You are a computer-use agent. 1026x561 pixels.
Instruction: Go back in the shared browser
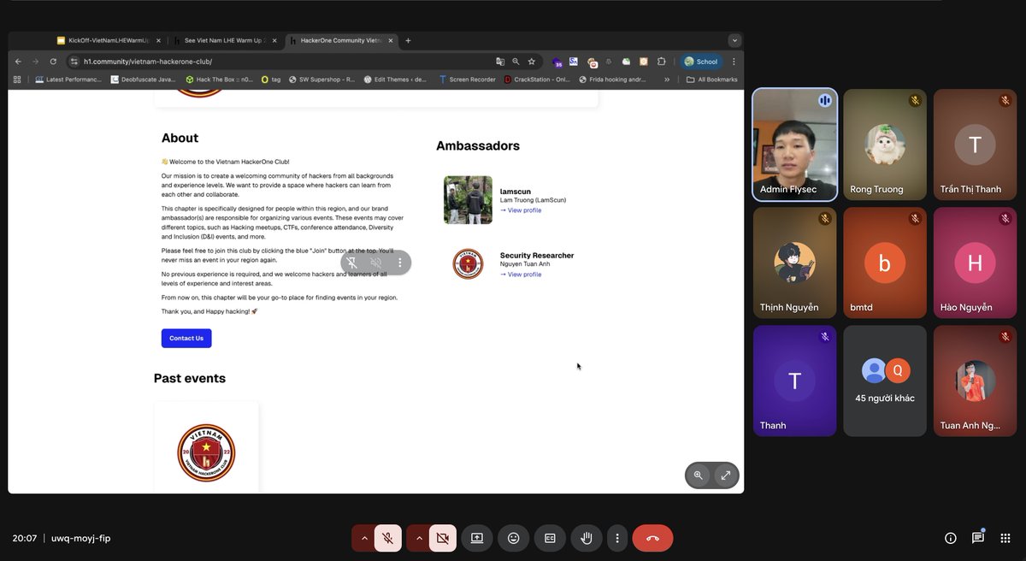coord(18,62)
